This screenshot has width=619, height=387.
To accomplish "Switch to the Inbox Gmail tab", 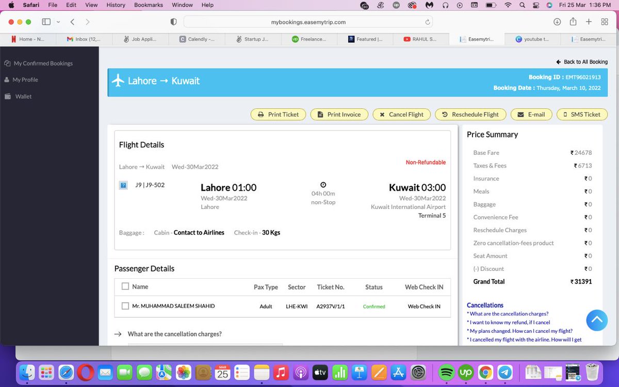I will [x=84, y=39].
